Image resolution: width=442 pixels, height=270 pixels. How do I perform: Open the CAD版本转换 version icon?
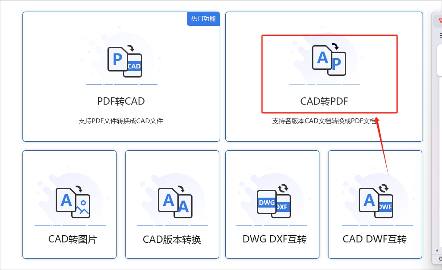175,202
